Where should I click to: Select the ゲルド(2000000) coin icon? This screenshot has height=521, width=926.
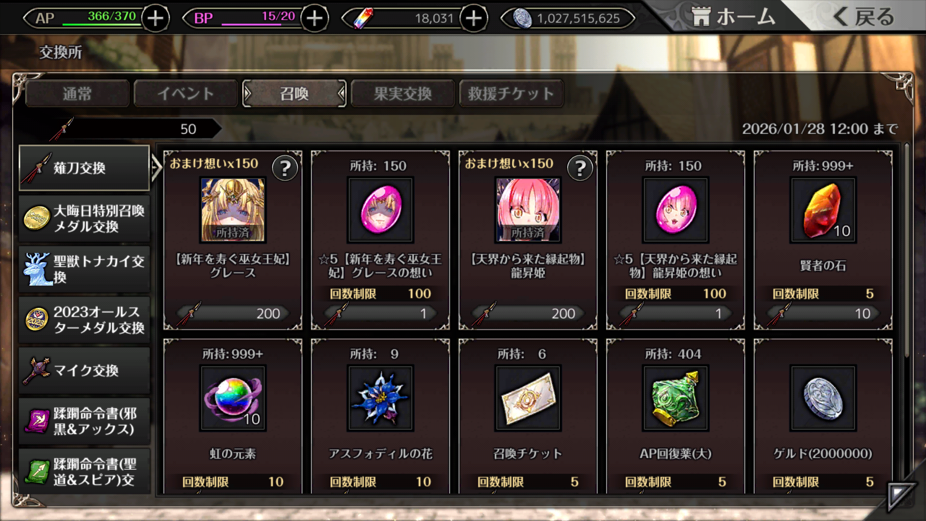(823, 398)
